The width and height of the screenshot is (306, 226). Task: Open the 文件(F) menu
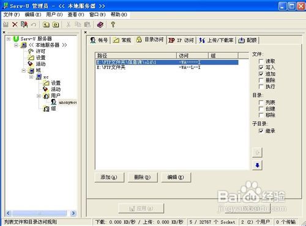point(12,15)
